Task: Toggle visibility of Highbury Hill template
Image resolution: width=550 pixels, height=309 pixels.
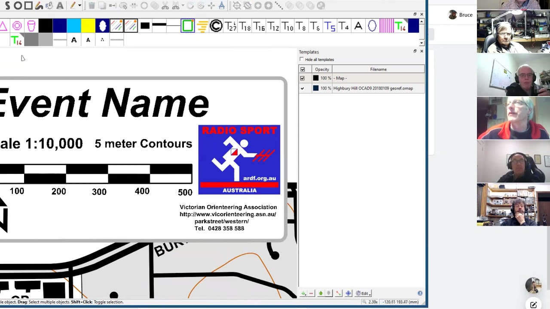Action: click(302, 88)
